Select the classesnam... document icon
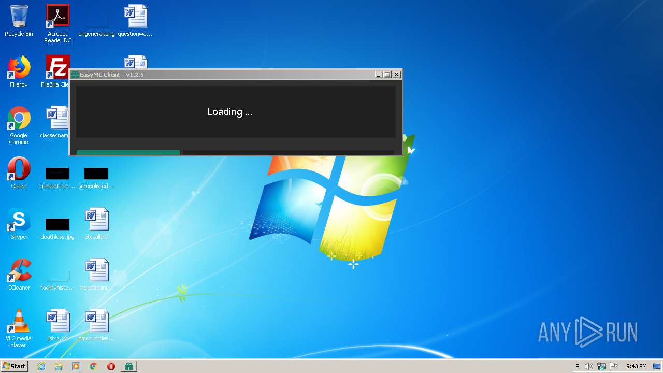 [56, 122]
